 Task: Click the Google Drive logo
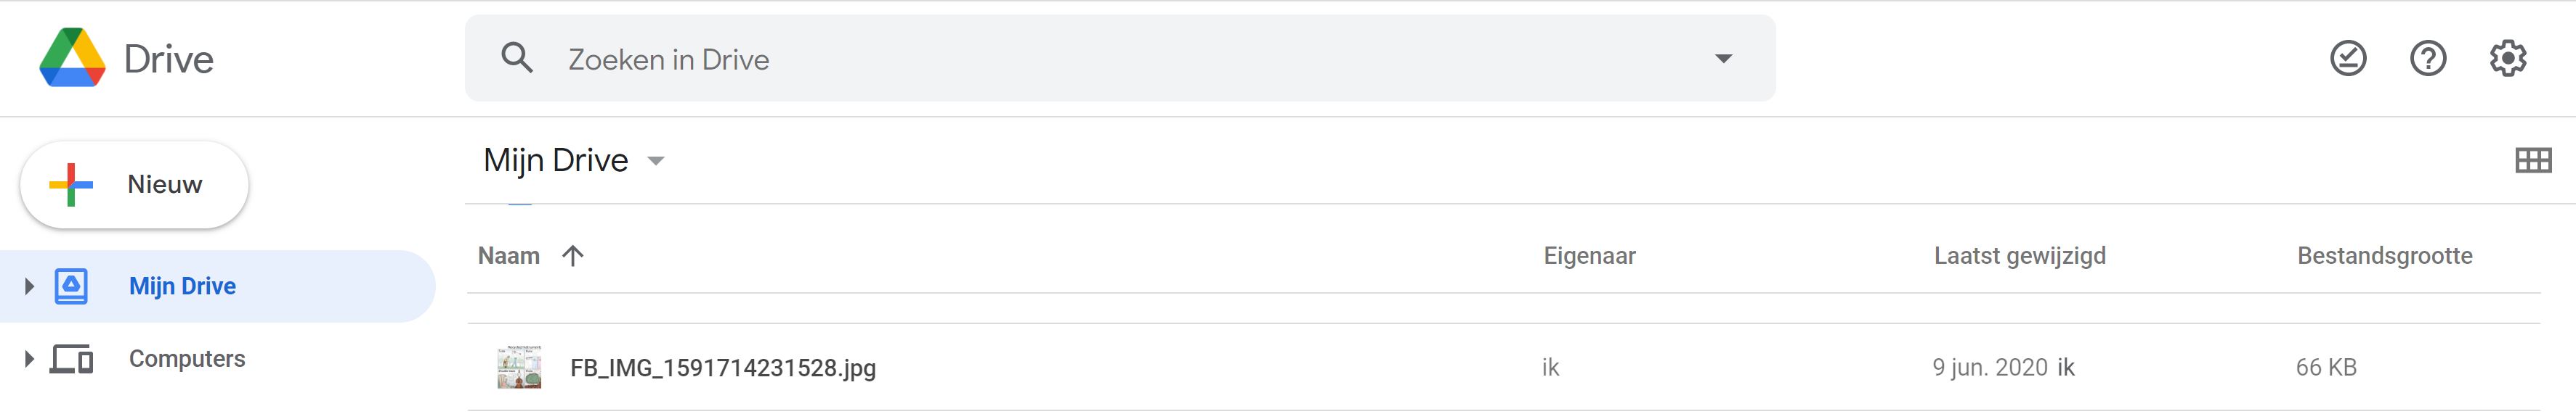point(72,58)
